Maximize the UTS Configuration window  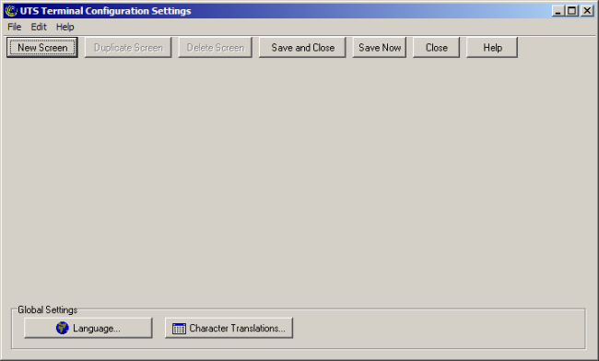pos(571,11)
